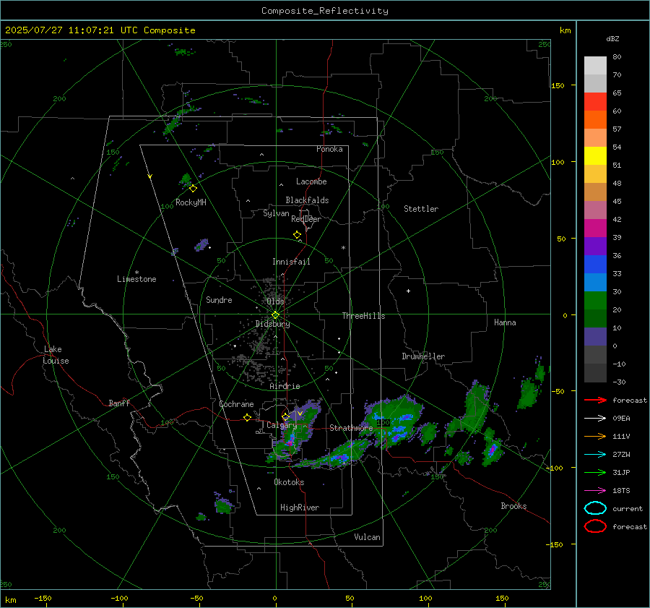The height and width of the screenshot is (608, 650).
Task: Click the red swatch below the 65 label
Action: click(x=595, y=102)
